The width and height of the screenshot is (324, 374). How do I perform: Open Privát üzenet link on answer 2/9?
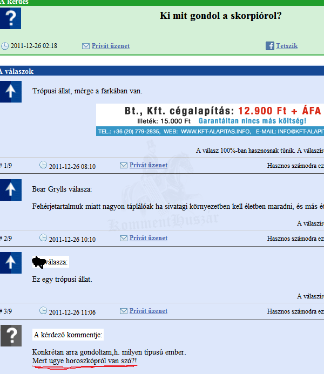(148, 238)
